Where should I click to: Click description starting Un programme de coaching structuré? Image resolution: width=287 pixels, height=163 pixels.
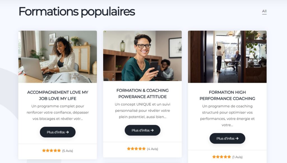(227, 116)
